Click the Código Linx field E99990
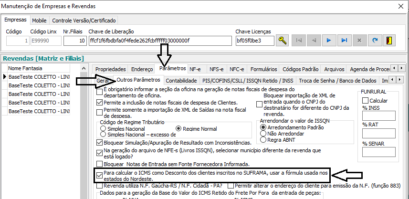Image resolution: width=409 pixels, height=199 pixels. tap(46, 41)
